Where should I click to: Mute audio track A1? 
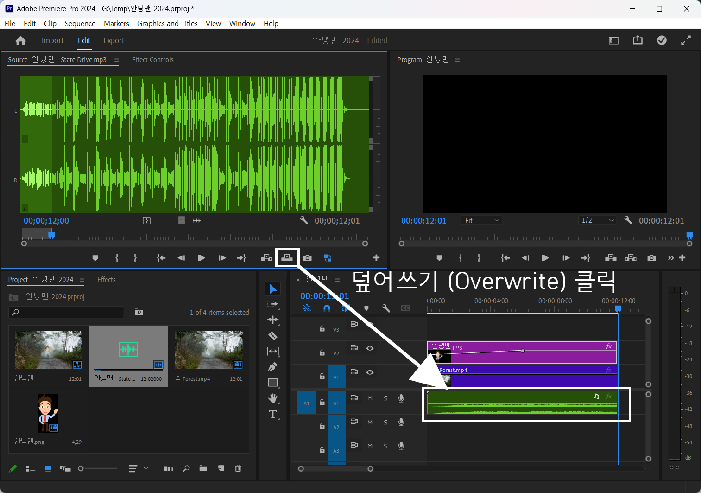[370, 398]
